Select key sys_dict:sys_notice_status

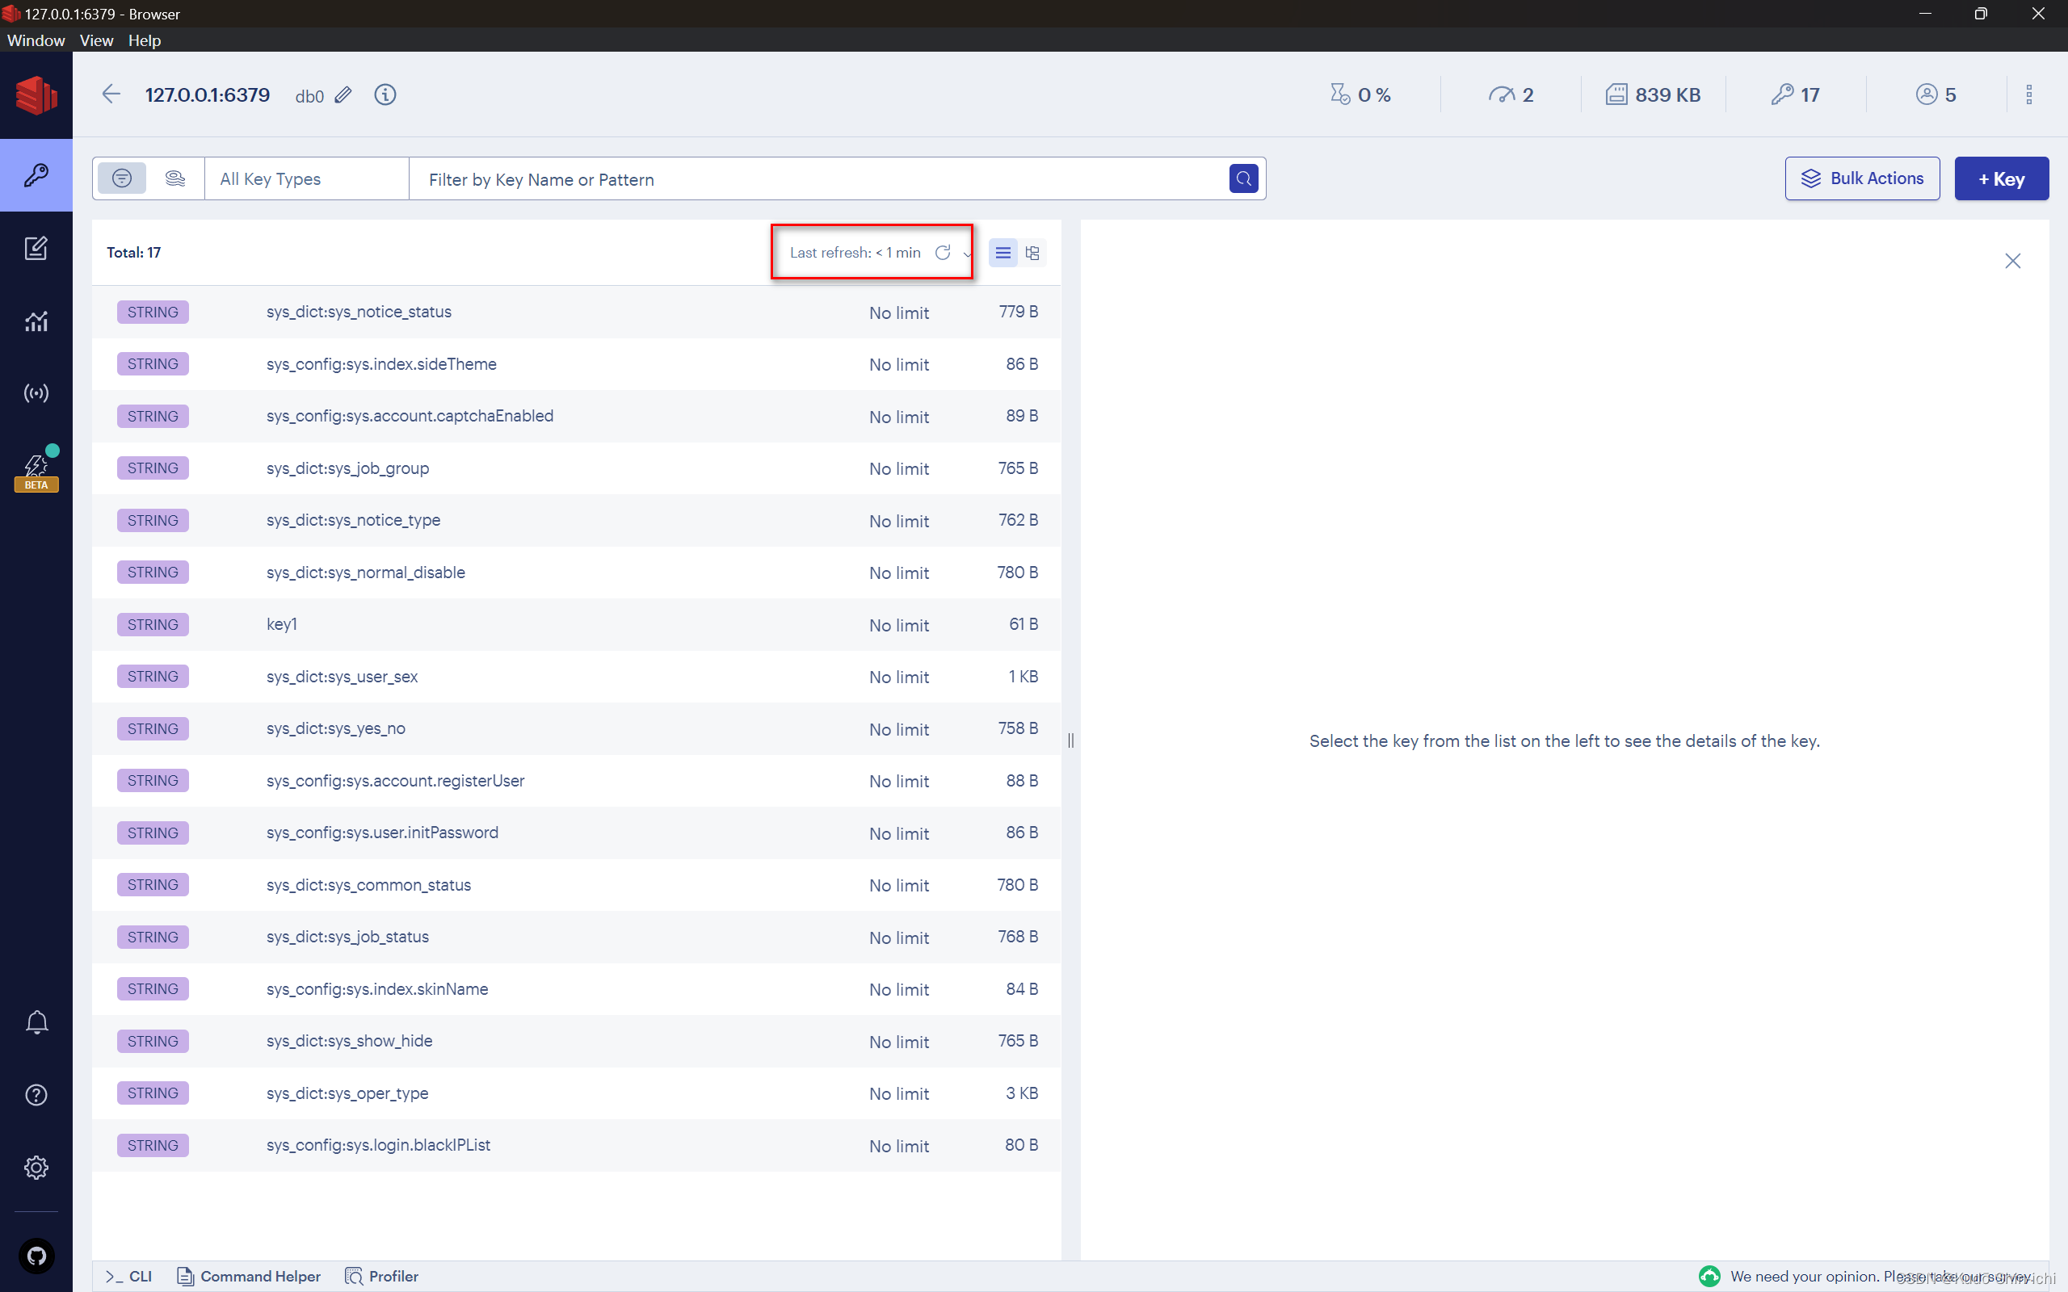click(x=577, y=312)
